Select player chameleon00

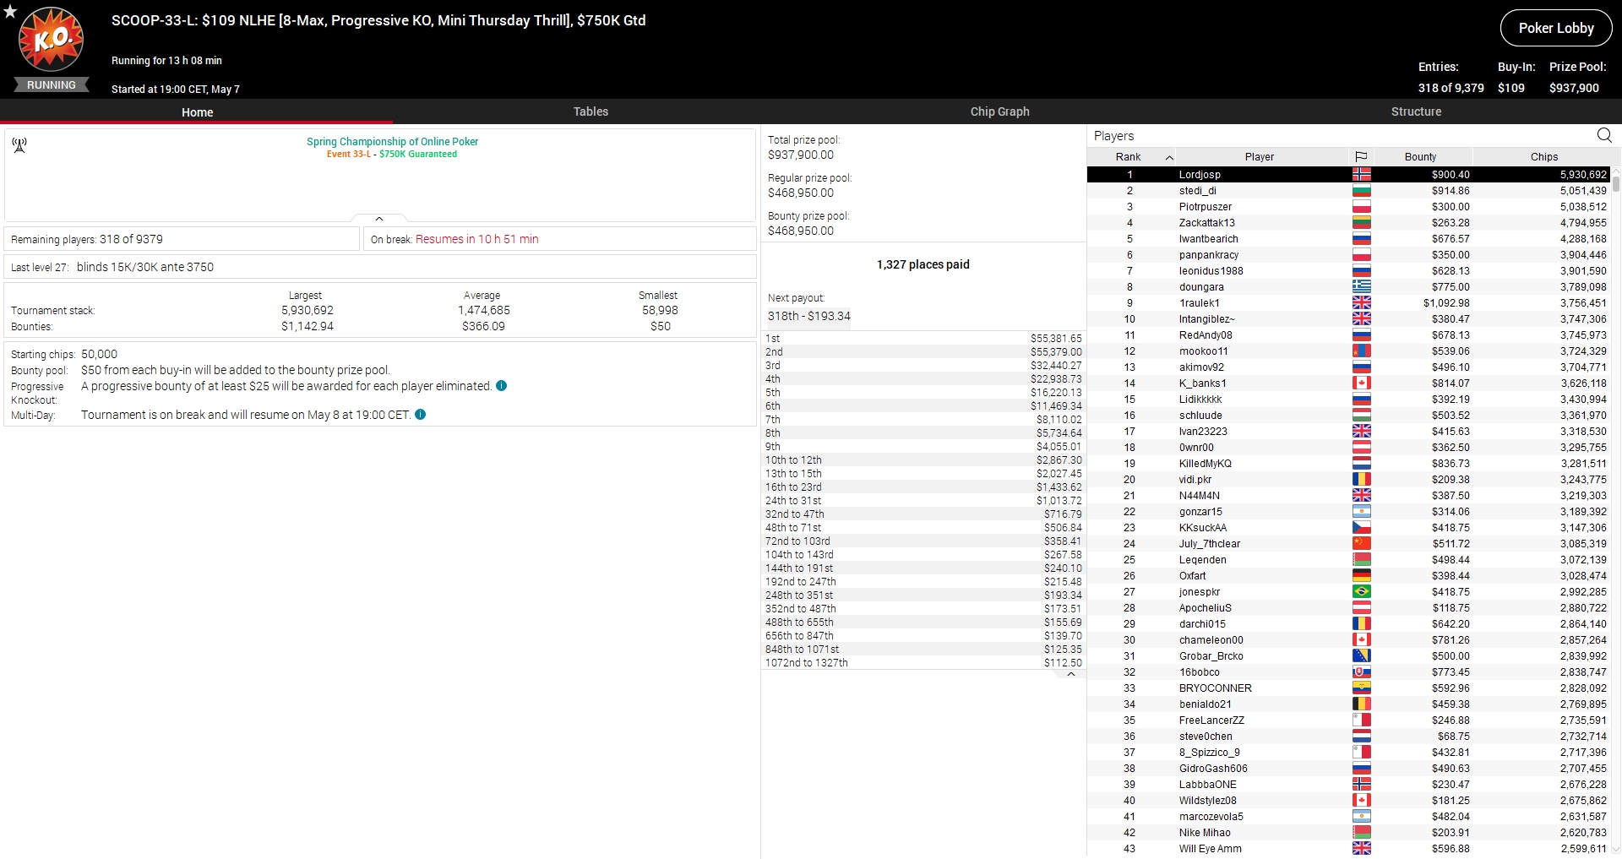pos(1348,640)
